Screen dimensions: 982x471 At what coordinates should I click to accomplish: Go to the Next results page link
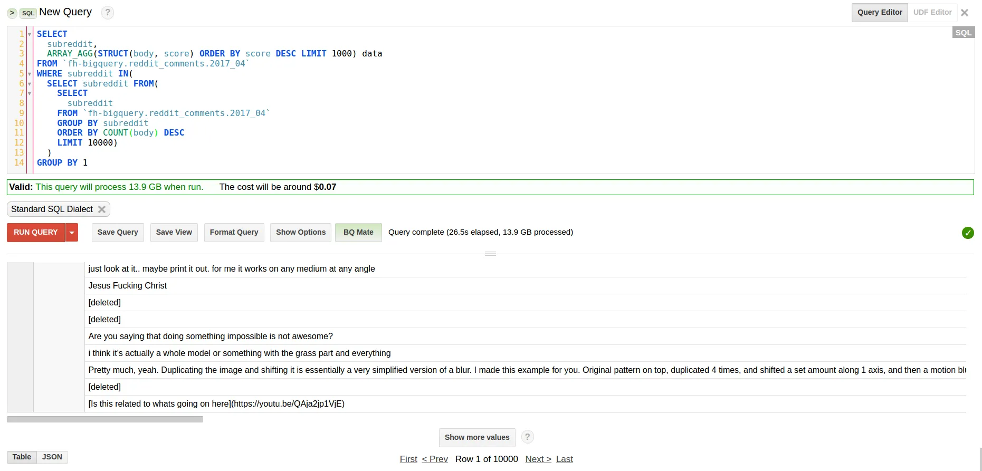[538, 459]
